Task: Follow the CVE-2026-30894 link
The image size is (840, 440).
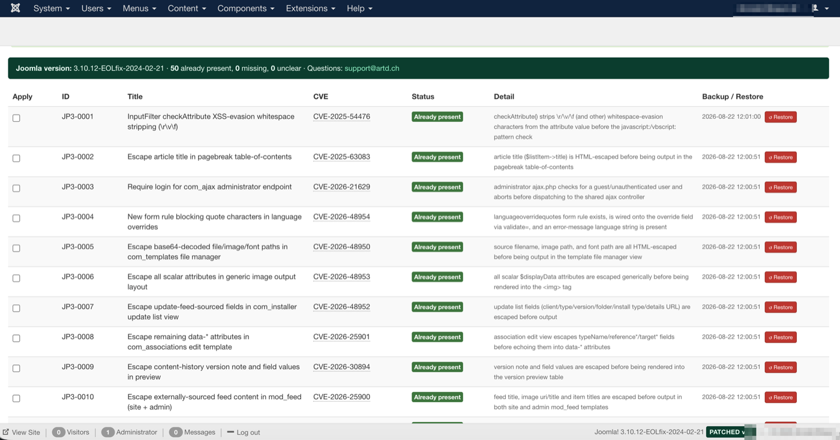Action: click(x=341, y=367)
